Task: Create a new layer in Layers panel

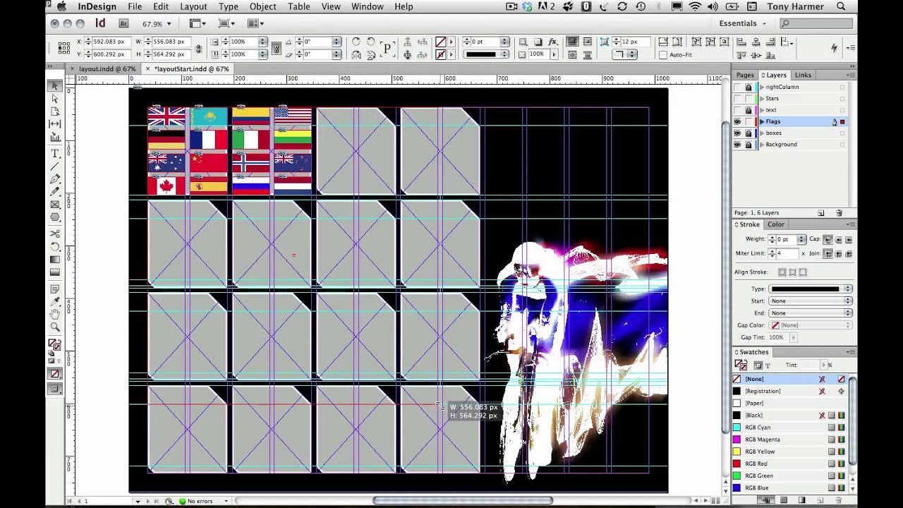Action: [x=821, y=213]
